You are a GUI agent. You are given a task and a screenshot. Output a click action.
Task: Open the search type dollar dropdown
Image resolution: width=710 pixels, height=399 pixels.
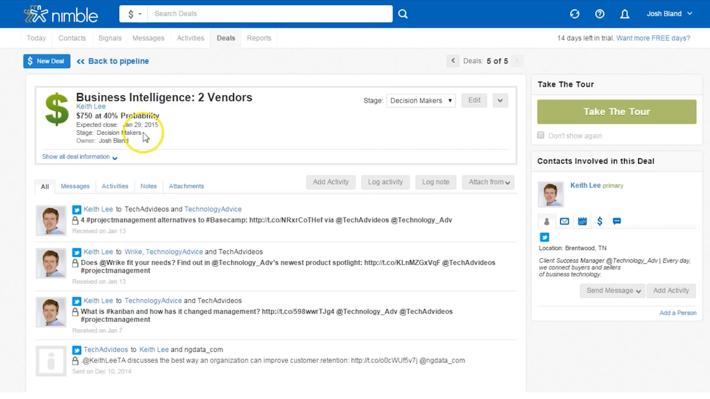pyautogui.click(x=134, y=14)
